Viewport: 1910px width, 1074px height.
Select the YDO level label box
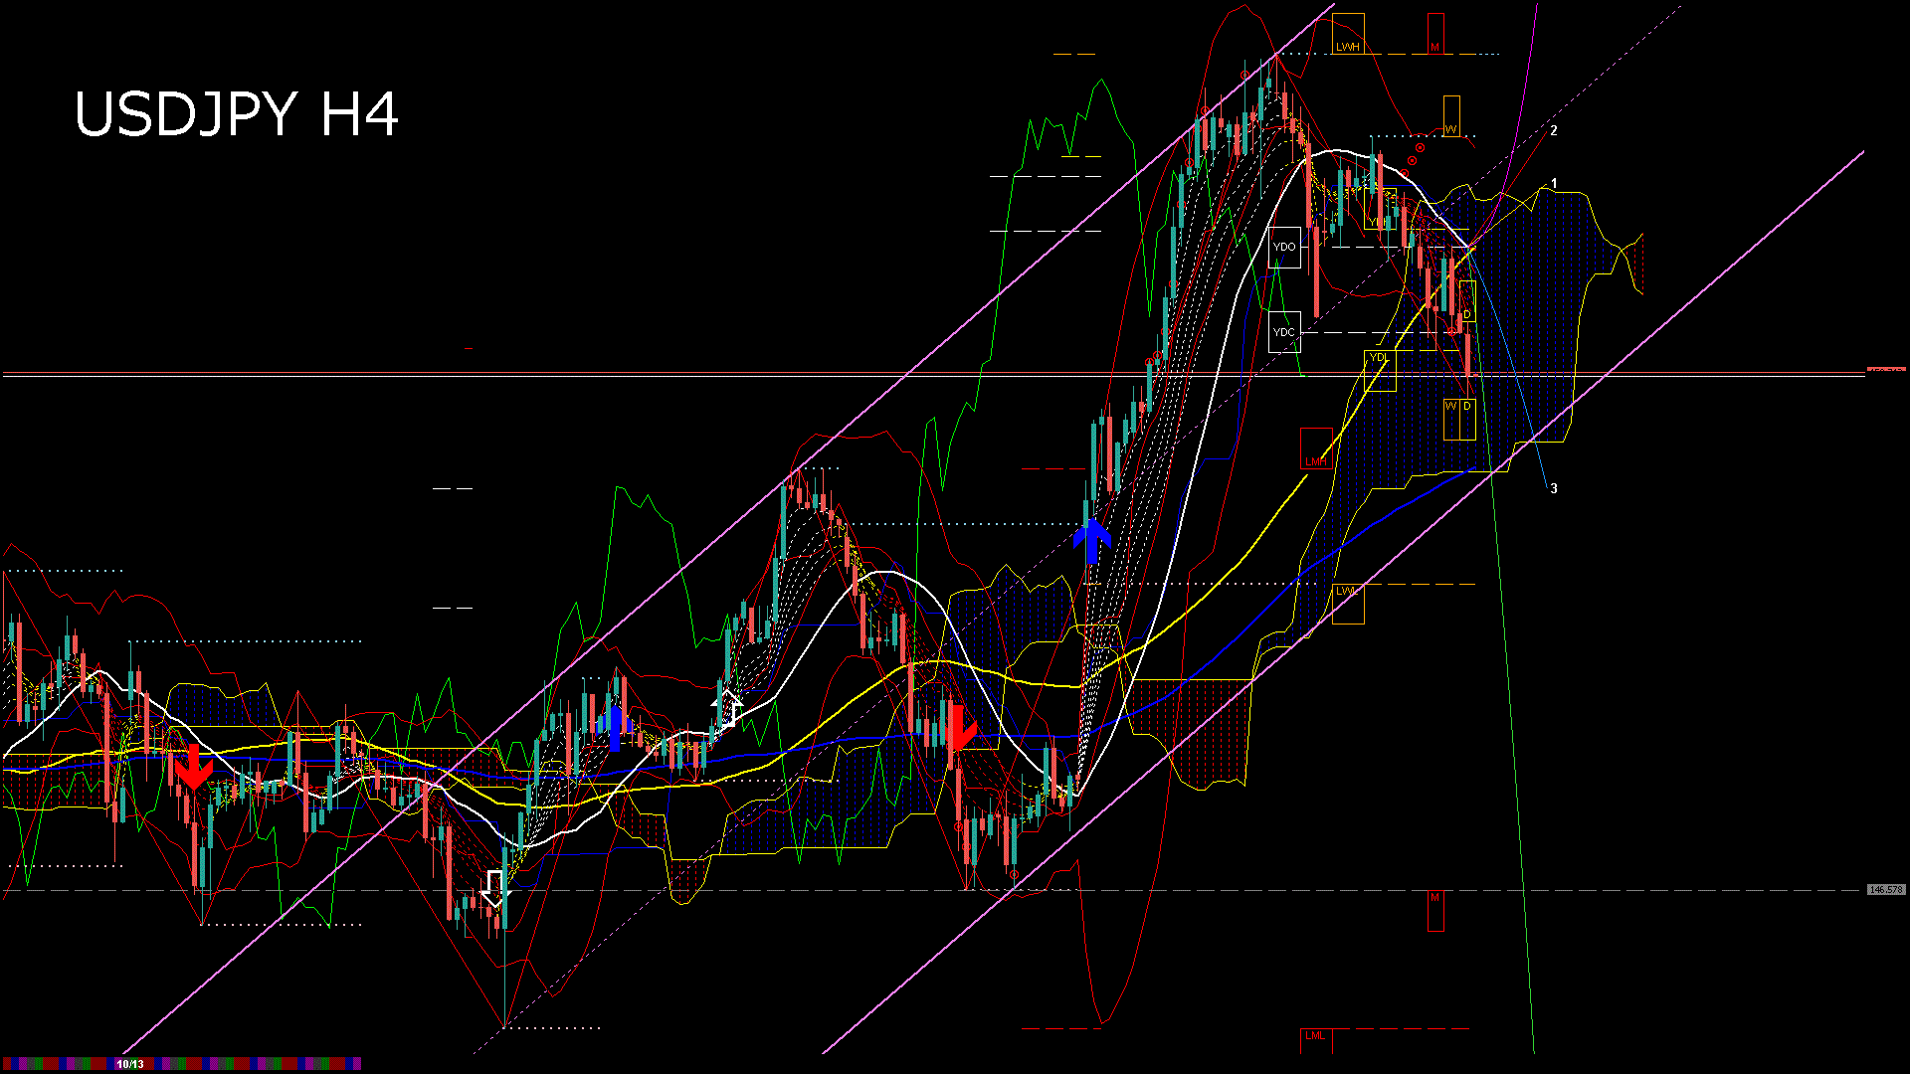pyautogui.click(x=1284, y=247)
